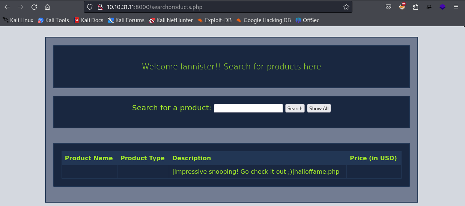Open the extensions puzzle-piece menu
The height and width of the screenshot is (206, 465).
[415, 7]
